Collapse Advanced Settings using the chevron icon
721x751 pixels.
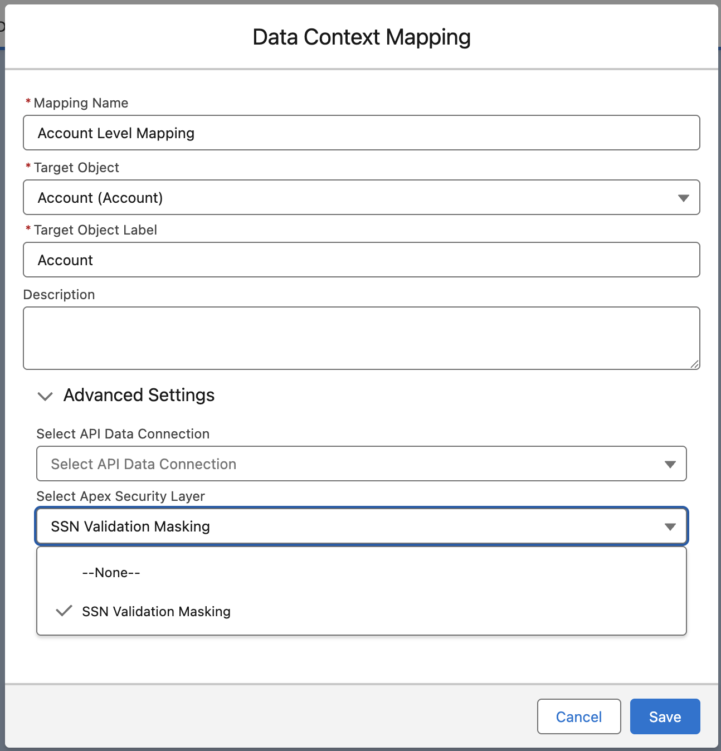click(x=45, y=396)
